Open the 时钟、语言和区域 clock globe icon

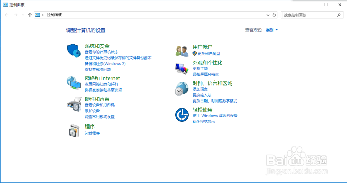tap(182, 89)
